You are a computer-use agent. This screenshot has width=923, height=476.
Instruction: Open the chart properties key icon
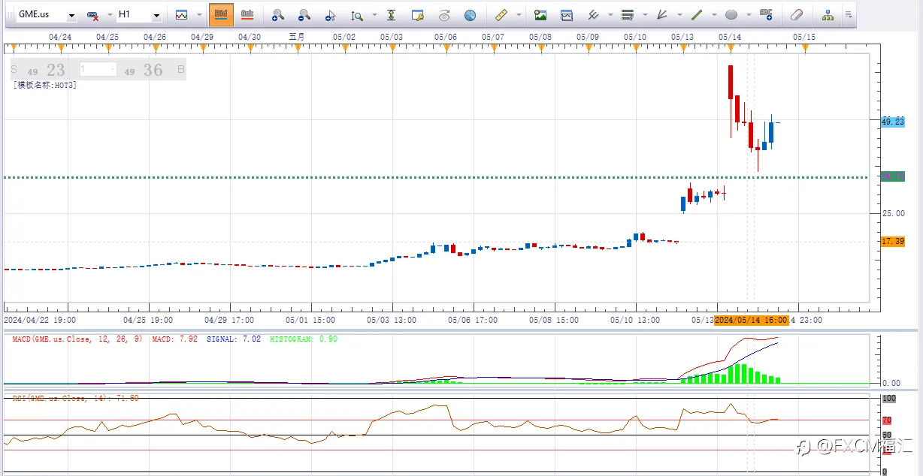(418, 15)
